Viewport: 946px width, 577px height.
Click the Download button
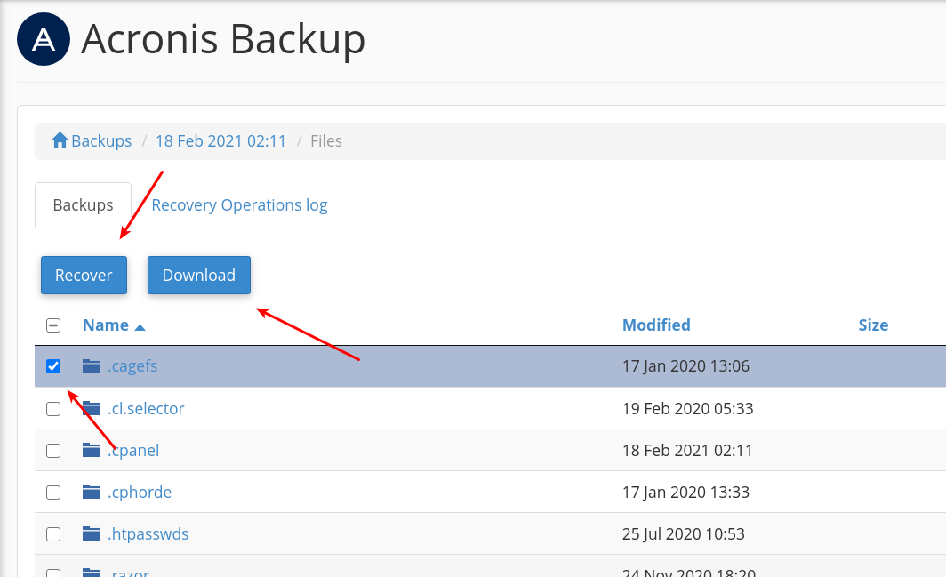click(198, 275)
